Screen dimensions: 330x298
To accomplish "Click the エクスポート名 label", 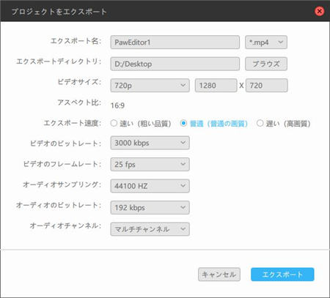I will click(76, 41).
